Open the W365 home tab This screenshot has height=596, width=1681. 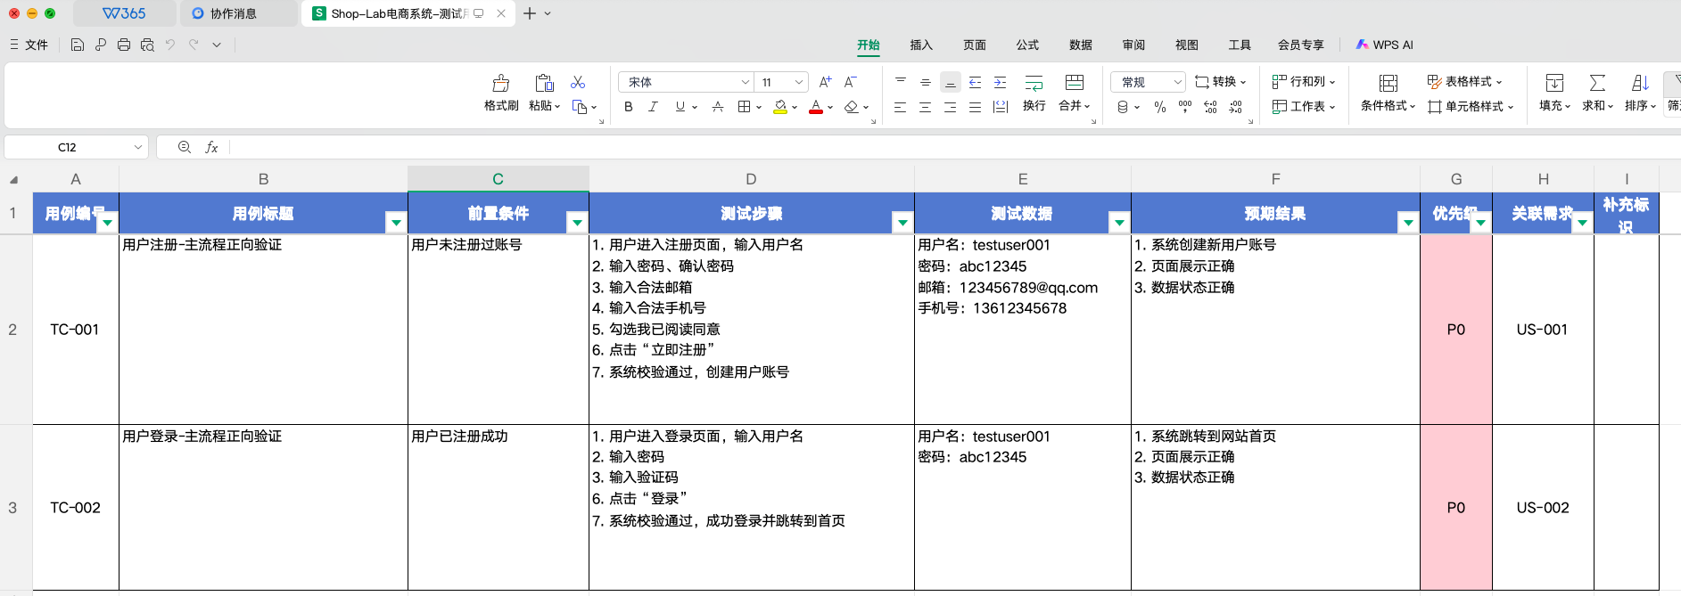point(124,13)
